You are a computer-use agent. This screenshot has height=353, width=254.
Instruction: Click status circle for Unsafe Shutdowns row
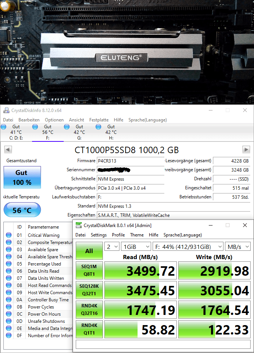pyautogui.click(x=9, y=321)
